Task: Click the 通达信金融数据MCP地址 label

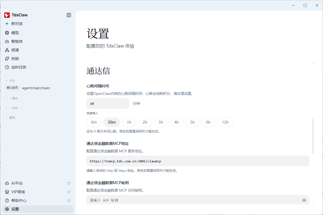Action: [108, 144]
